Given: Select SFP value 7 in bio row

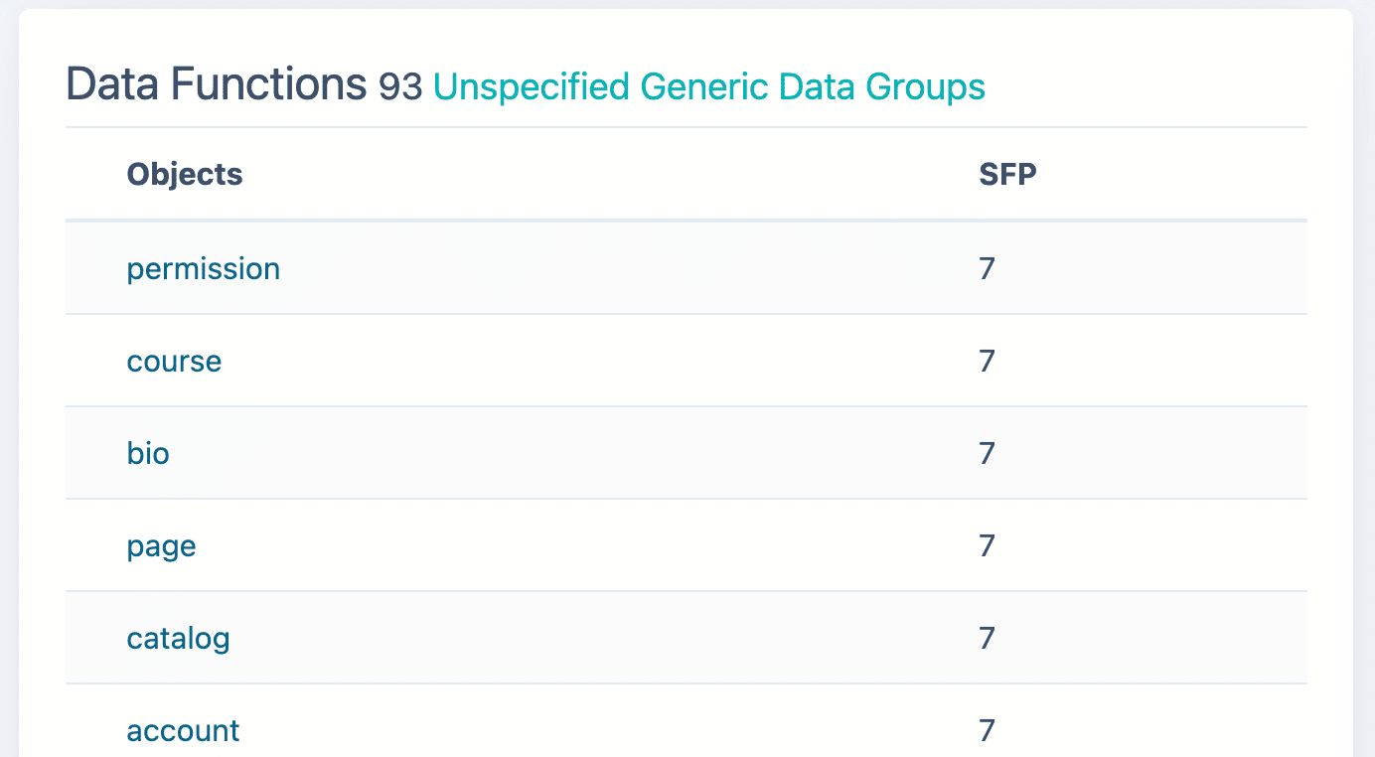Looking at the screenshot, I should [x=987, y=453].
